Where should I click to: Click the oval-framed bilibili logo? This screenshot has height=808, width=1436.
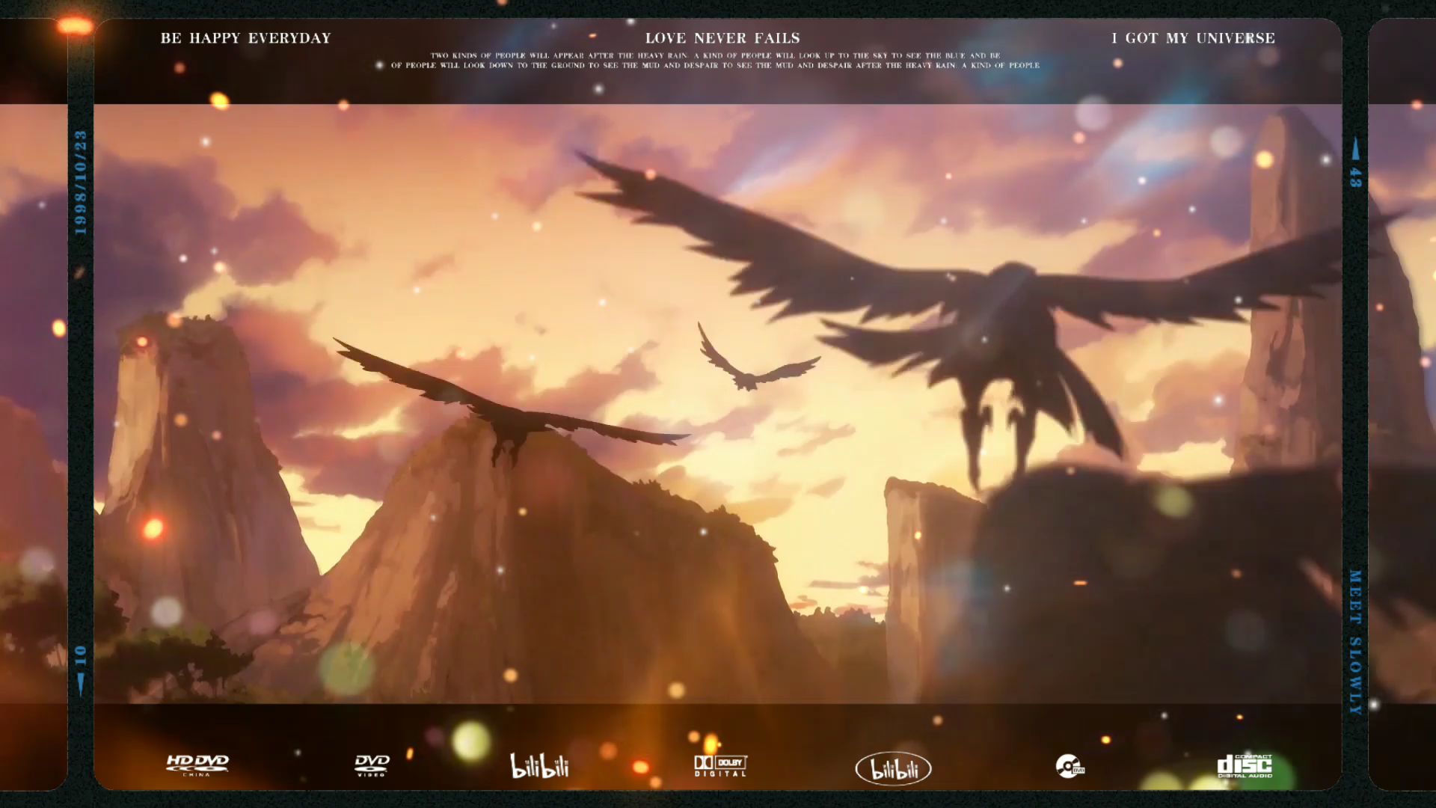[893, 768]
